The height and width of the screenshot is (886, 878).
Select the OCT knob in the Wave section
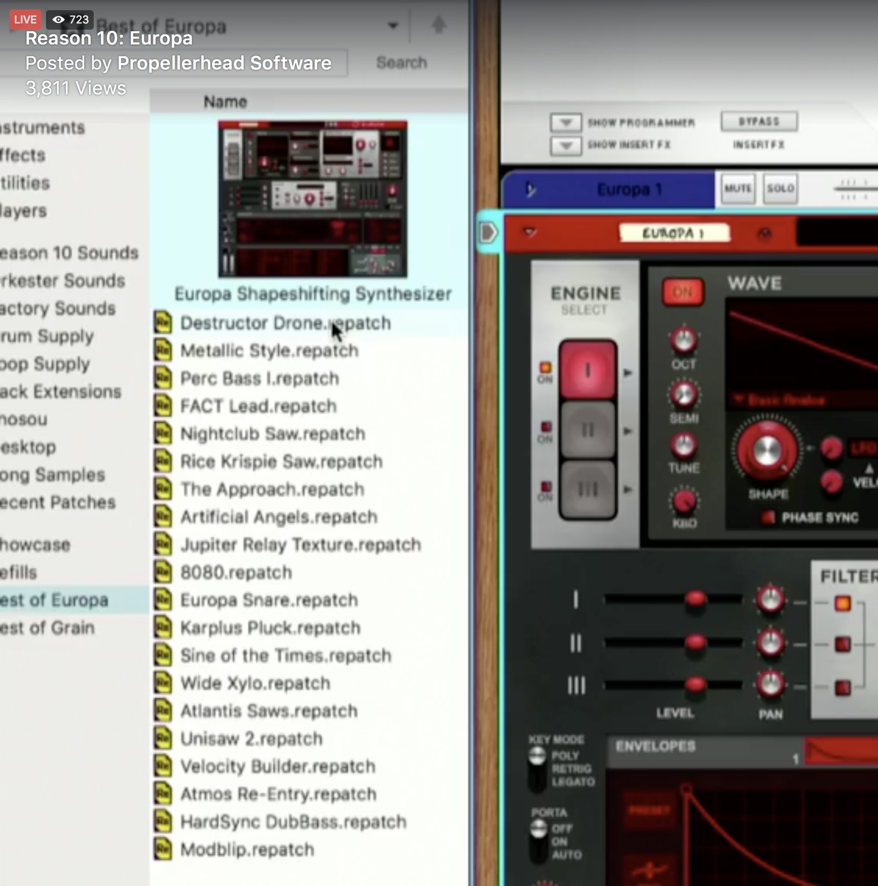coord(683,341)
